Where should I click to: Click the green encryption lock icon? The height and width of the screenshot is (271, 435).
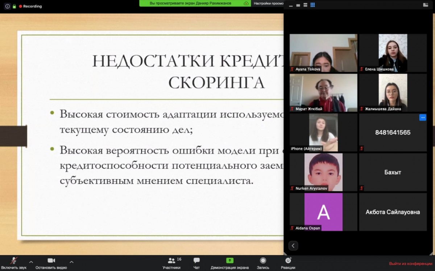pyautogui.click(x=14, y=6)
